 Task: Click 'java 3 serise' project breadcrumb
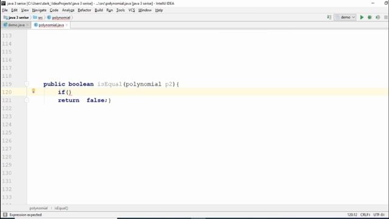pyautogui.click(x=16, y=18)
